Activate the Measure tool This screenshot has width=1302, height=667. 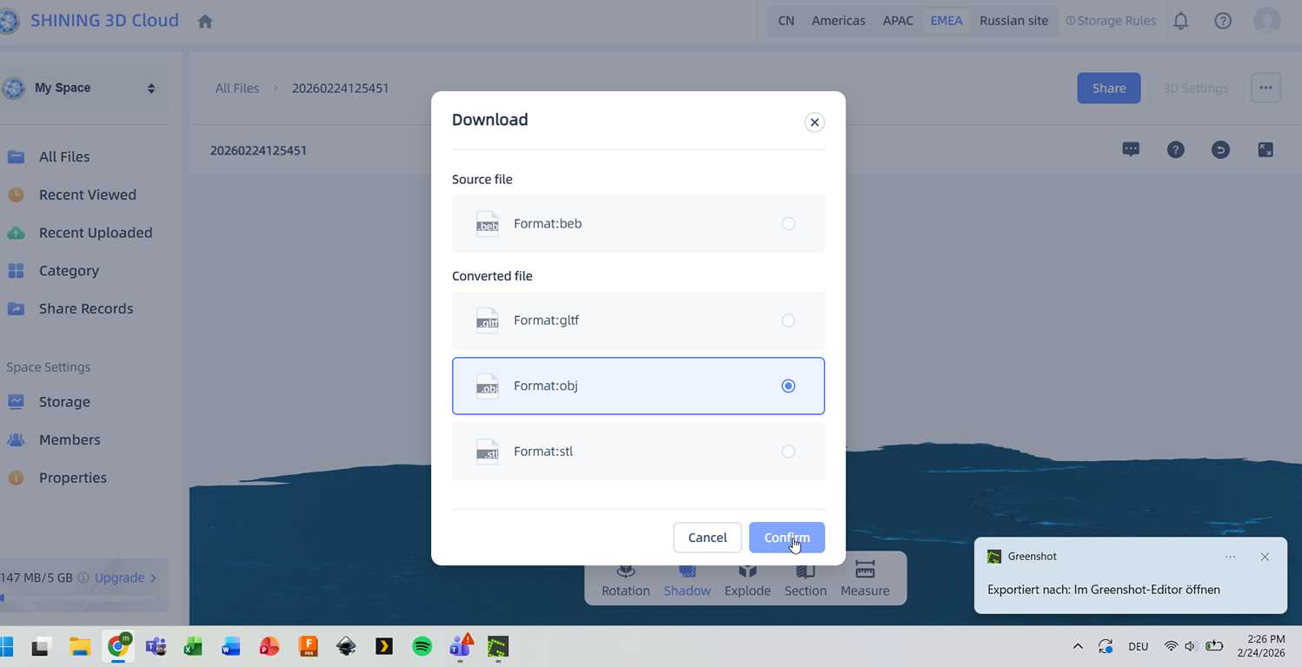865,580
